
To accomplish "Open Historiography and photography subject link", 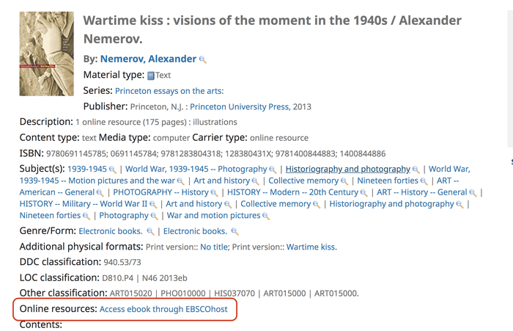I will coord(347,169).
